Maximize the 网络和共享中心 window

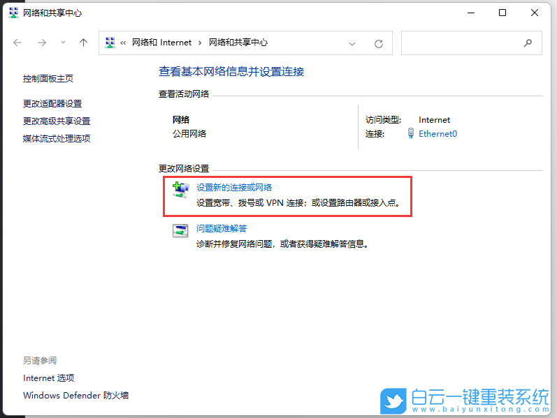(x=502, y=13)
